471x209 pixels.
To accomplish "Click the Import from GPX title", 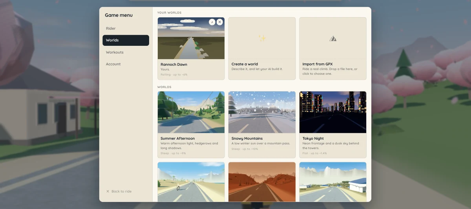I will point(318,64).
